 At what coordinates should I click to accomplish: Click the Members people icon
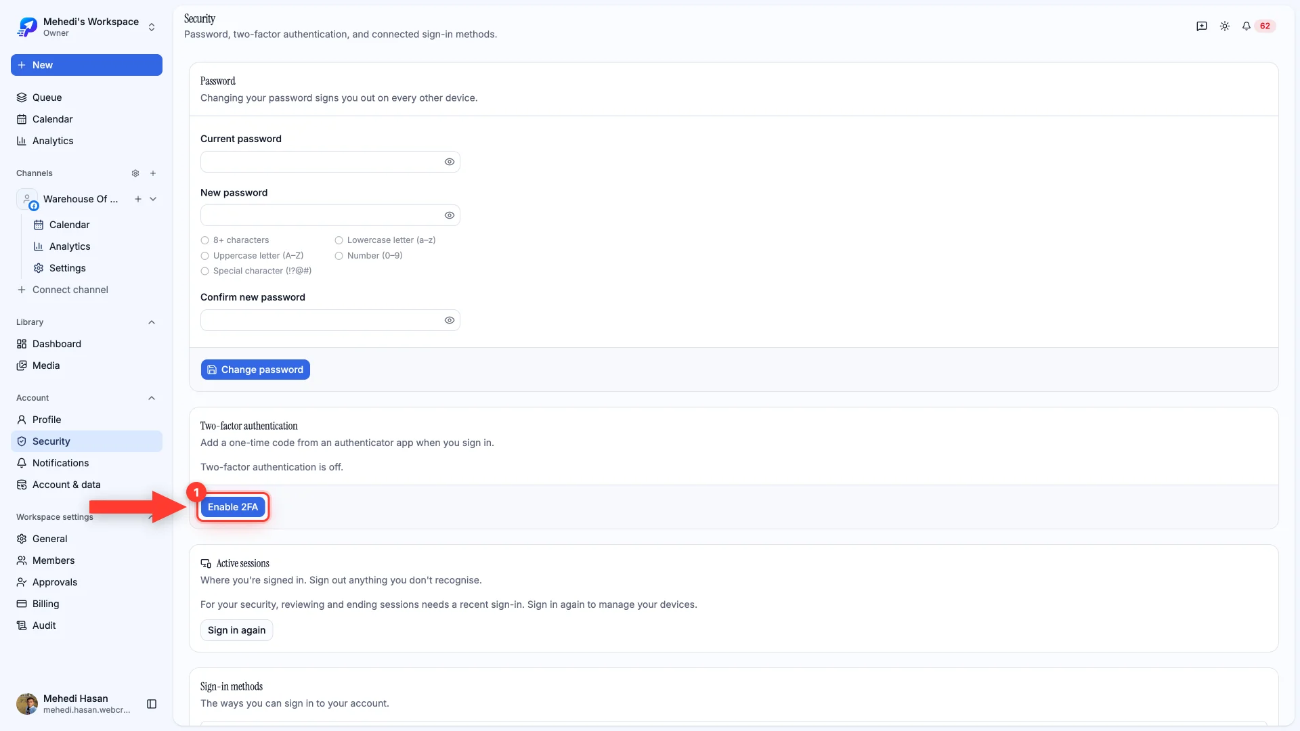click(22, 560)
